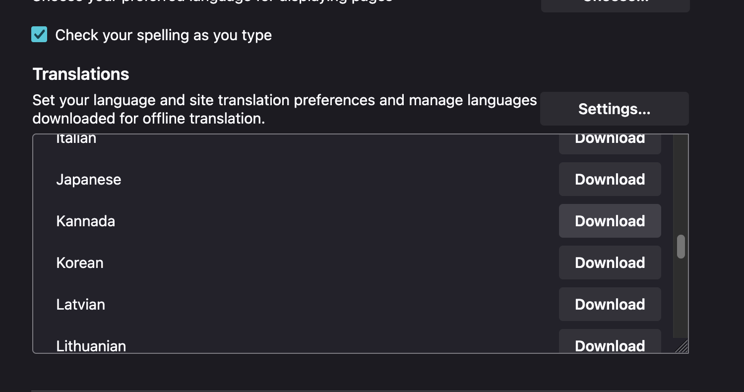The height and width of the screenshot is (392, 744).
Task: Select the Italian row label
Action: point(76,139)
